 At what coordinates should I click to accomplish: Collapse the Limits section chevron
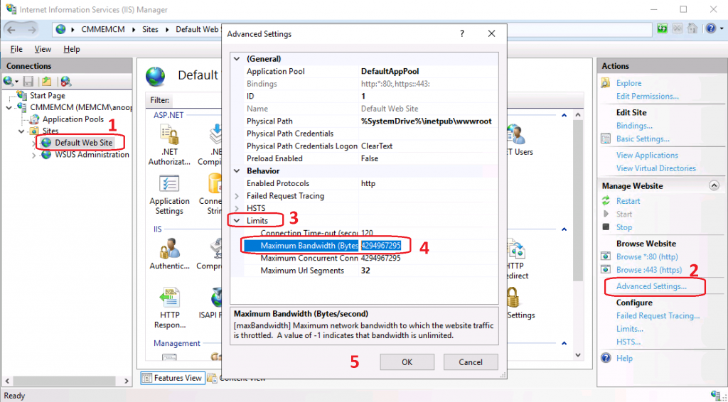coord(237,221)
